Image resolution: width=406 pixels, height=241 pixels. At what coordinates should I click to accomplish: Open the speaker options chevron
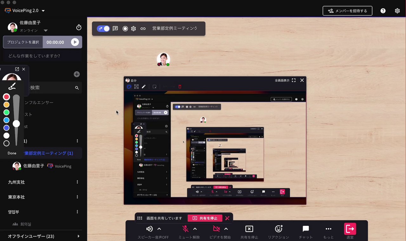pyautogui.click(x=159, y=229)
